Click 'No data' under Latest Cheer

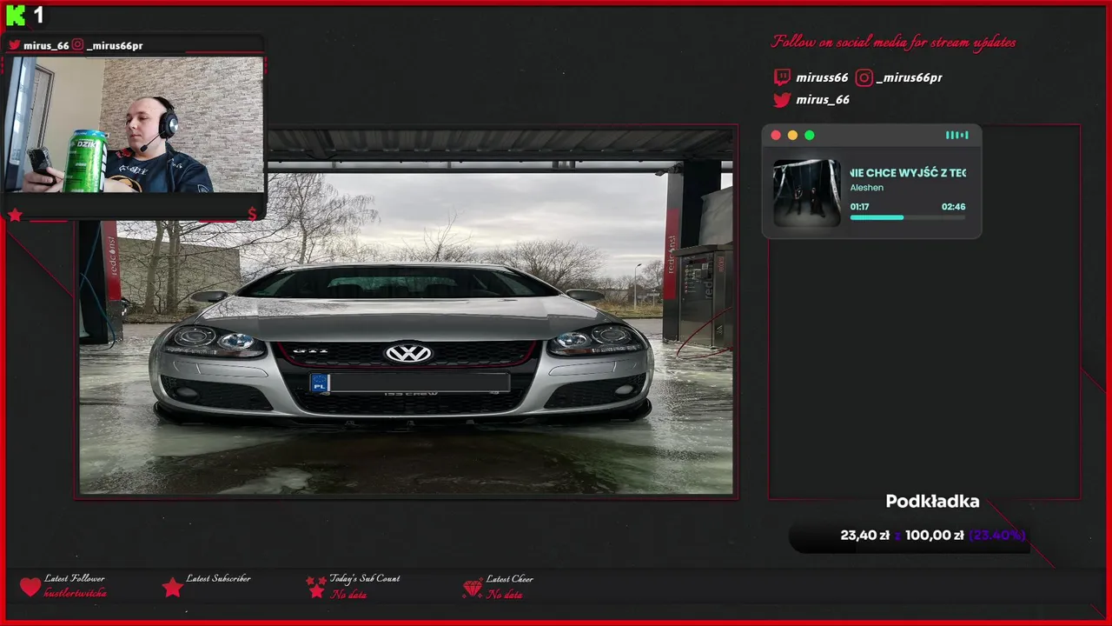[505, 595]
